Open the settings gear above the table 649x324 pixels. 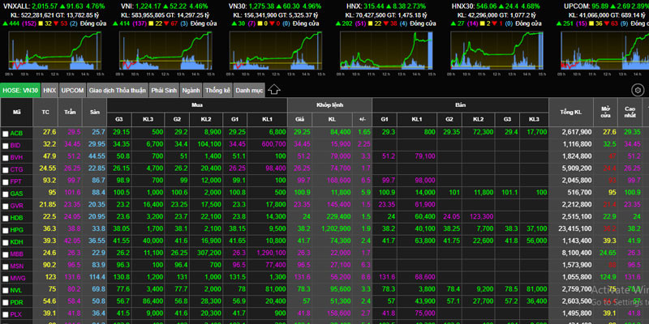638,90
